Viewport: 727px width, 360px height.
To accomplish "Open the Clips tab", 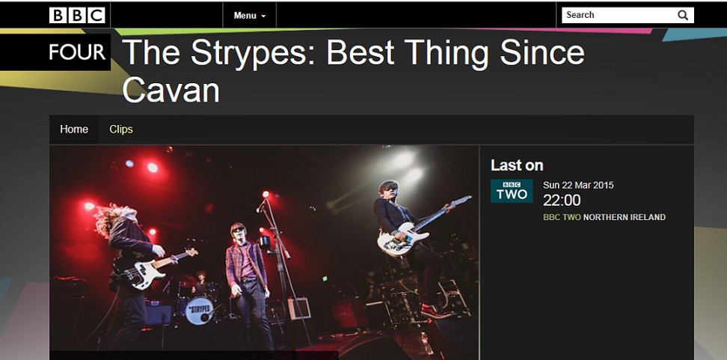I will tap(121, 129).
